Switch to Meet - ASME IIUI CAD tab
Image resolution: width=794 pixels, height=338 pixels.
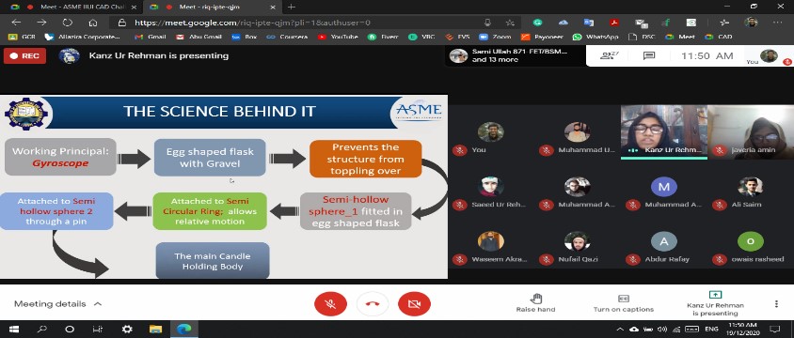coord(76,8)
